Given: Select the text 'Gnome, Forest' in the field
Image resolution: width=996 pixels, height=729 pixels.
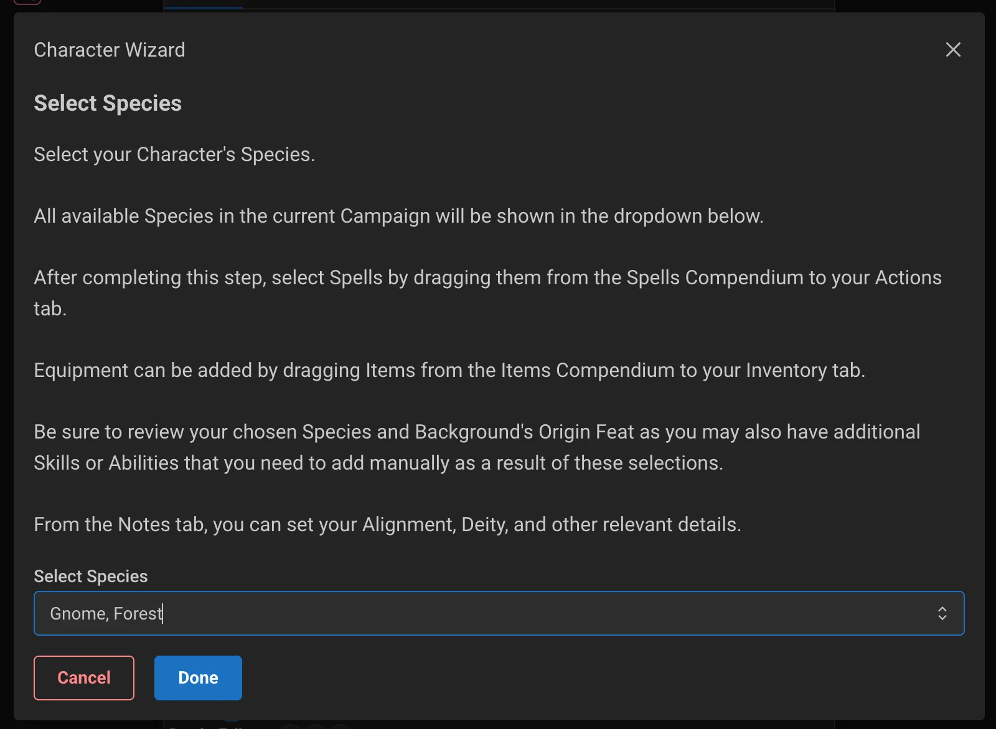Looking at the screenshot, I should click(x=106, y=613).
